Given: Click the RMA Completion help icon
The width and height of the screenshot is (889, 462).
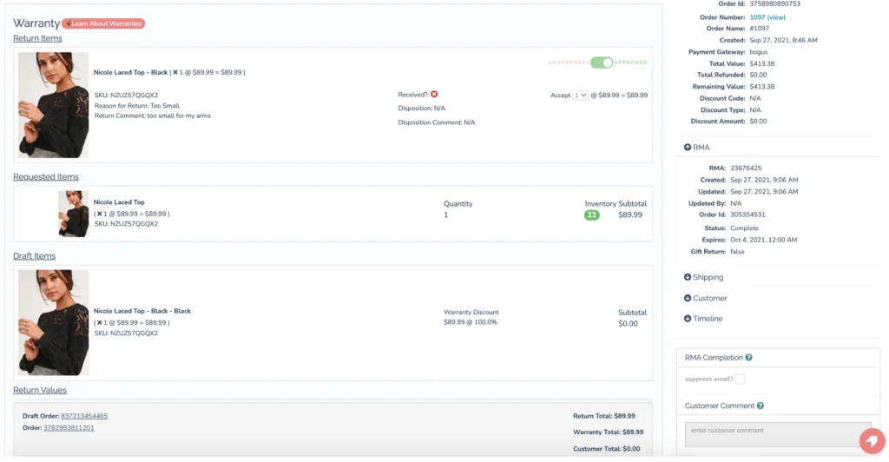Looking at the screenshot, I should point(748,358).
